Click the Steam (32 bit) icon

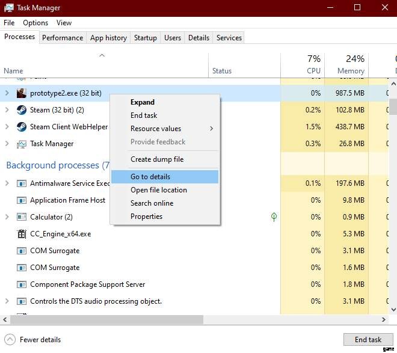coord(22,110)
